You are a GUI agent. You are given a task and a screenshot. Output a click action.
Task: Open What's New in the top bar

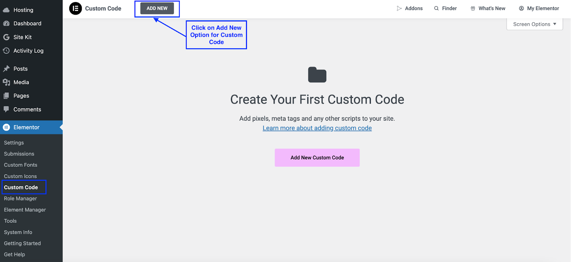coord(487,8)
